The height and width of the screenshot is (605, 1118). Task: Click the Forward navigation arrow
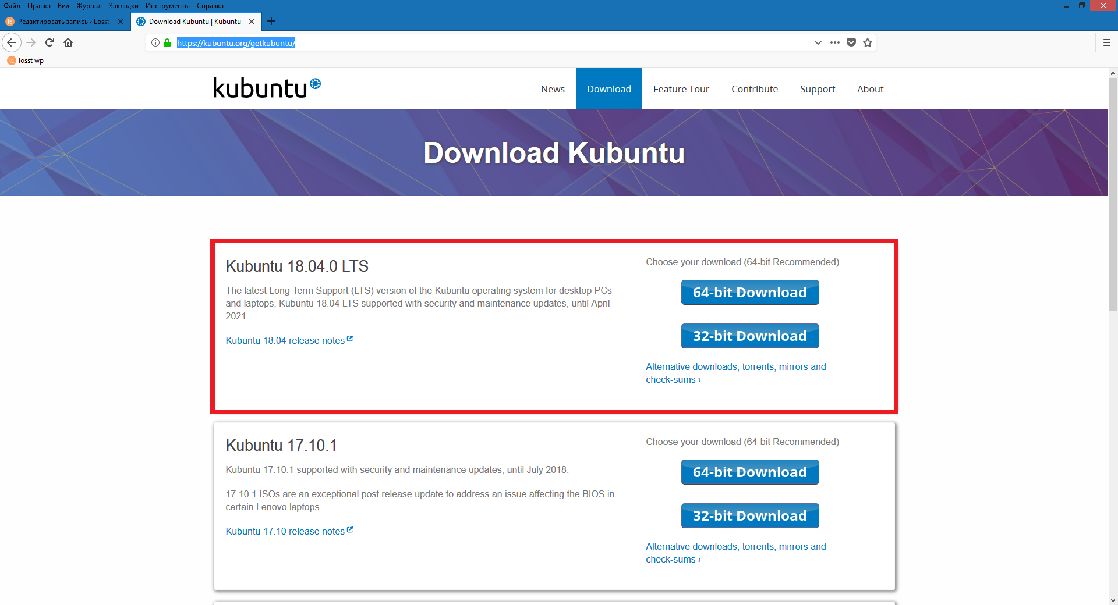click(x=30, y=42)
